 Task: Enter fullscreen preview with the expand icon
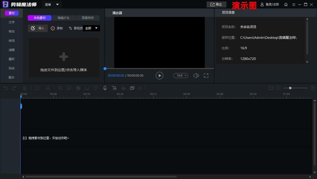tap(206, 76)
